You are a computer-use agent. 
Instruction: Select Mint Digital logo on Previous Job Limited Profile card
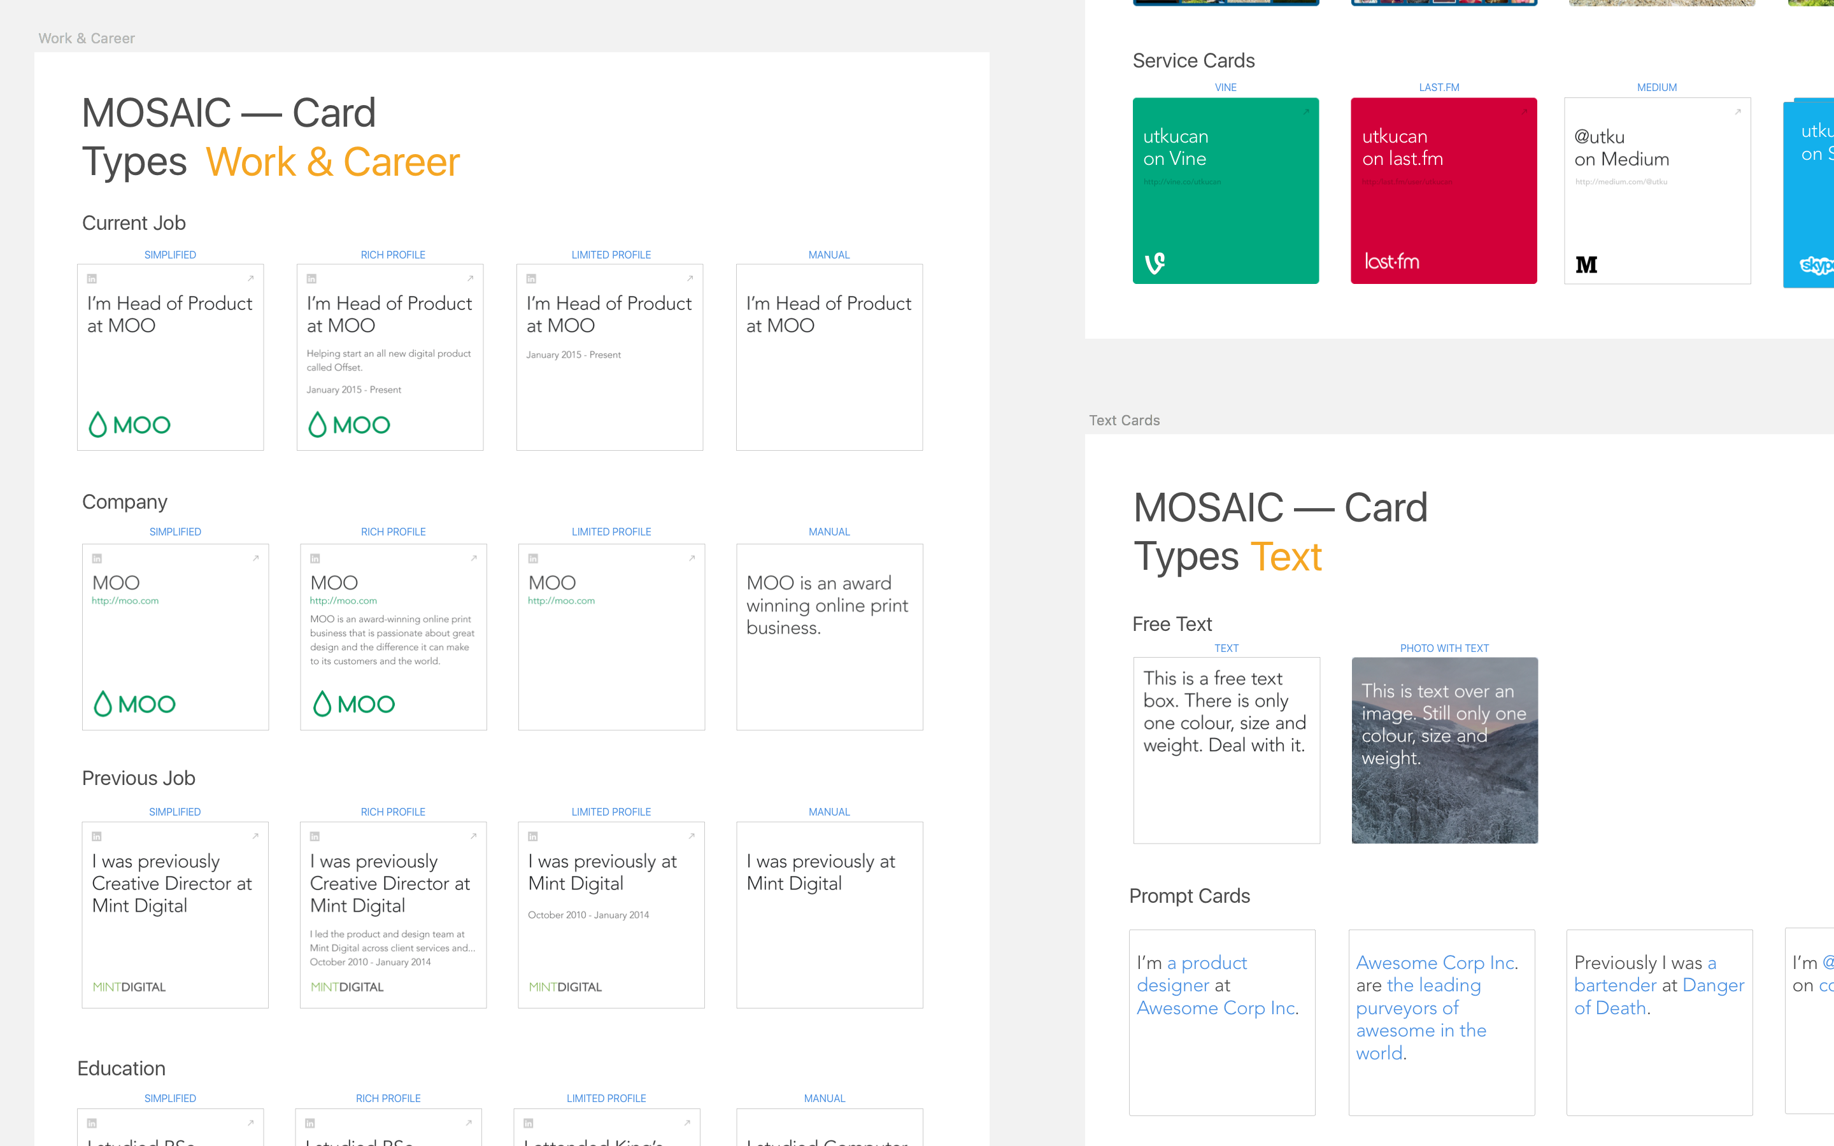[565, 987]
